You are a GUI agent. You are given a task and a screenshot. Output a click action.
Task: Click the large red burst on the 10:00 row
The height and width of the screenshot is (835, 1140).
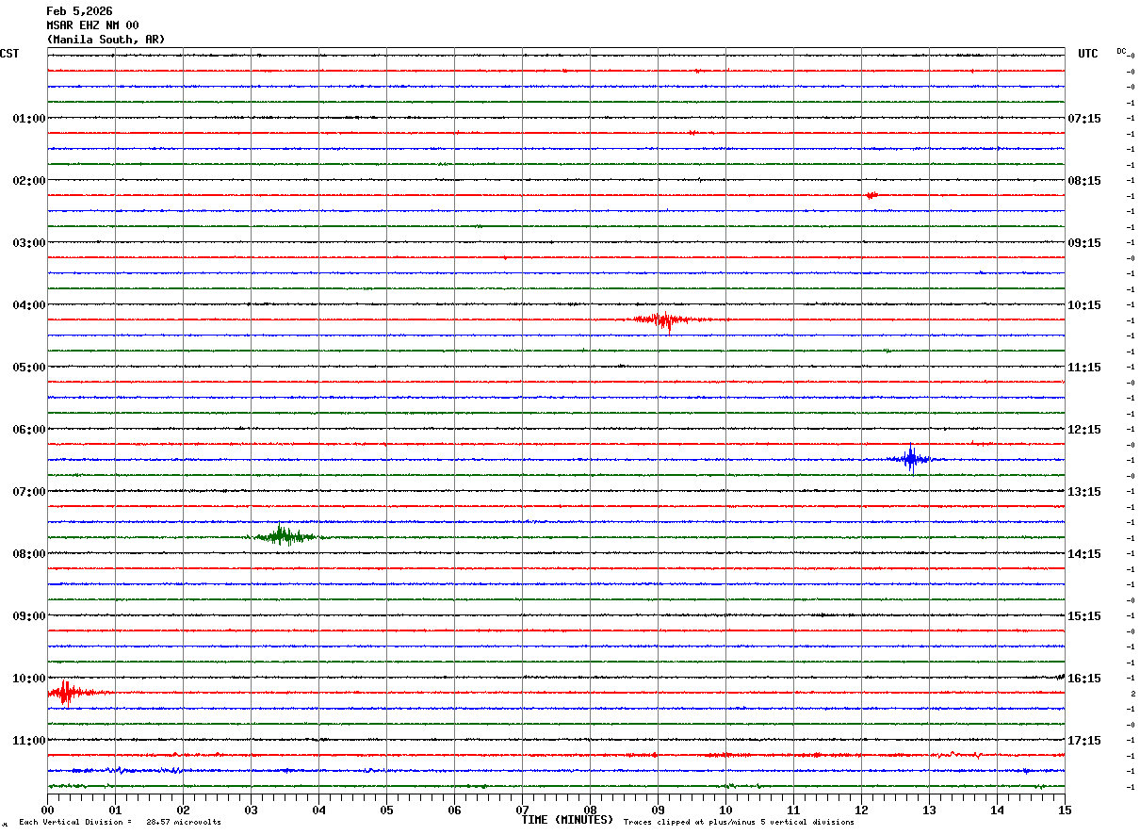[x=65, y=694]
